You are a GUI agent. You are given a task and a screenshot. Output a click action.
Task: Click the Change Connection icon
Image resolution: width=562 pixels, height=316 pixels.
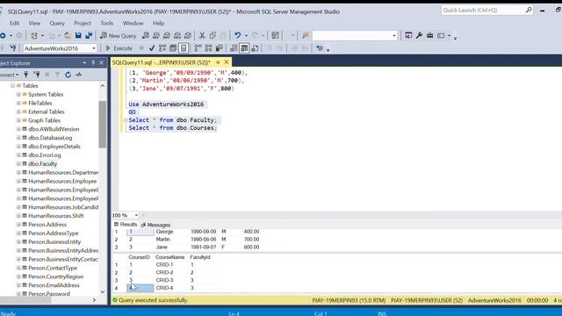[13, 48]
